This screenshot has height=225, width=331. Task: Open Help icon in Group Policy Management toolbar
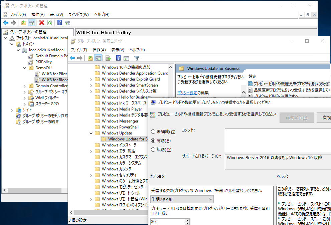point(60,23)
